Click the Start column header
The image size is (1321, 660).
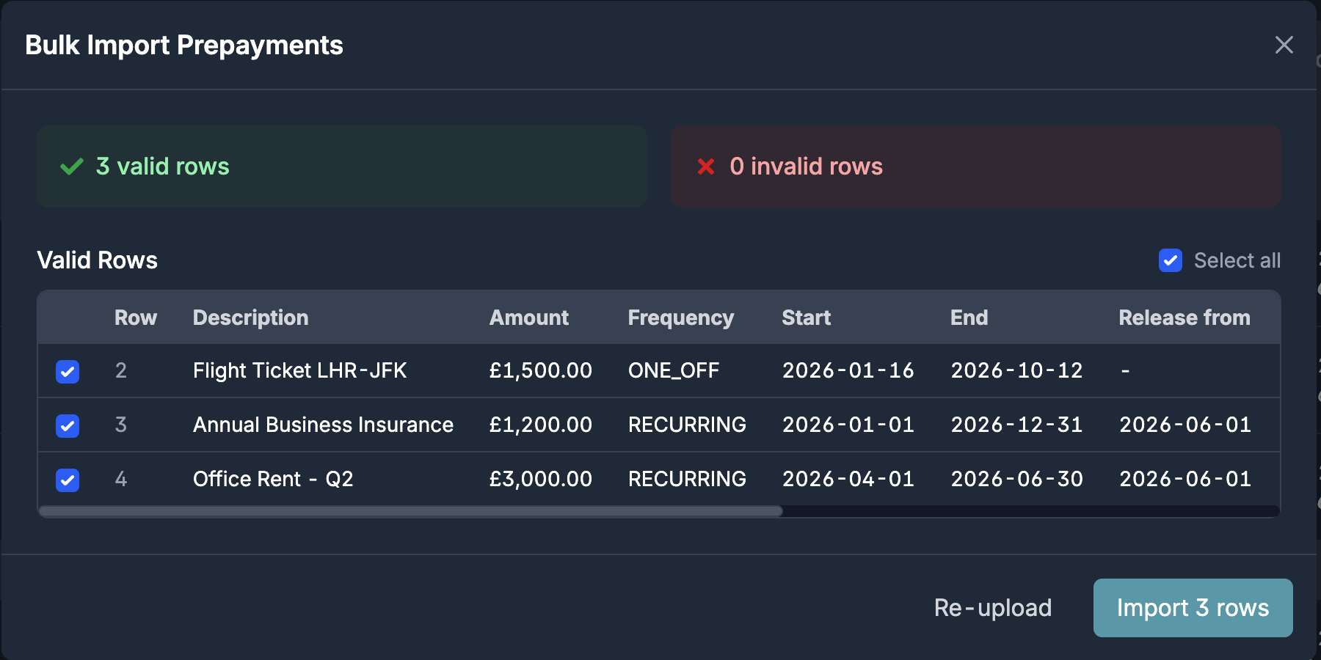click(806, 318)
